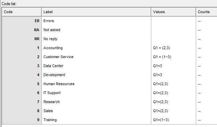Image resolution: width=217 pixels, height=127 pixels.
Task: Select the NR code row header
Action: pos(22,39)
